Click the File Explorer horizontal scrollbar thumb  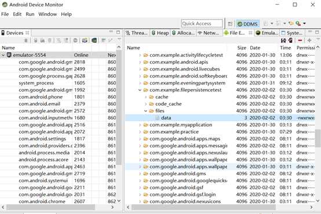(x=203, y=207)
